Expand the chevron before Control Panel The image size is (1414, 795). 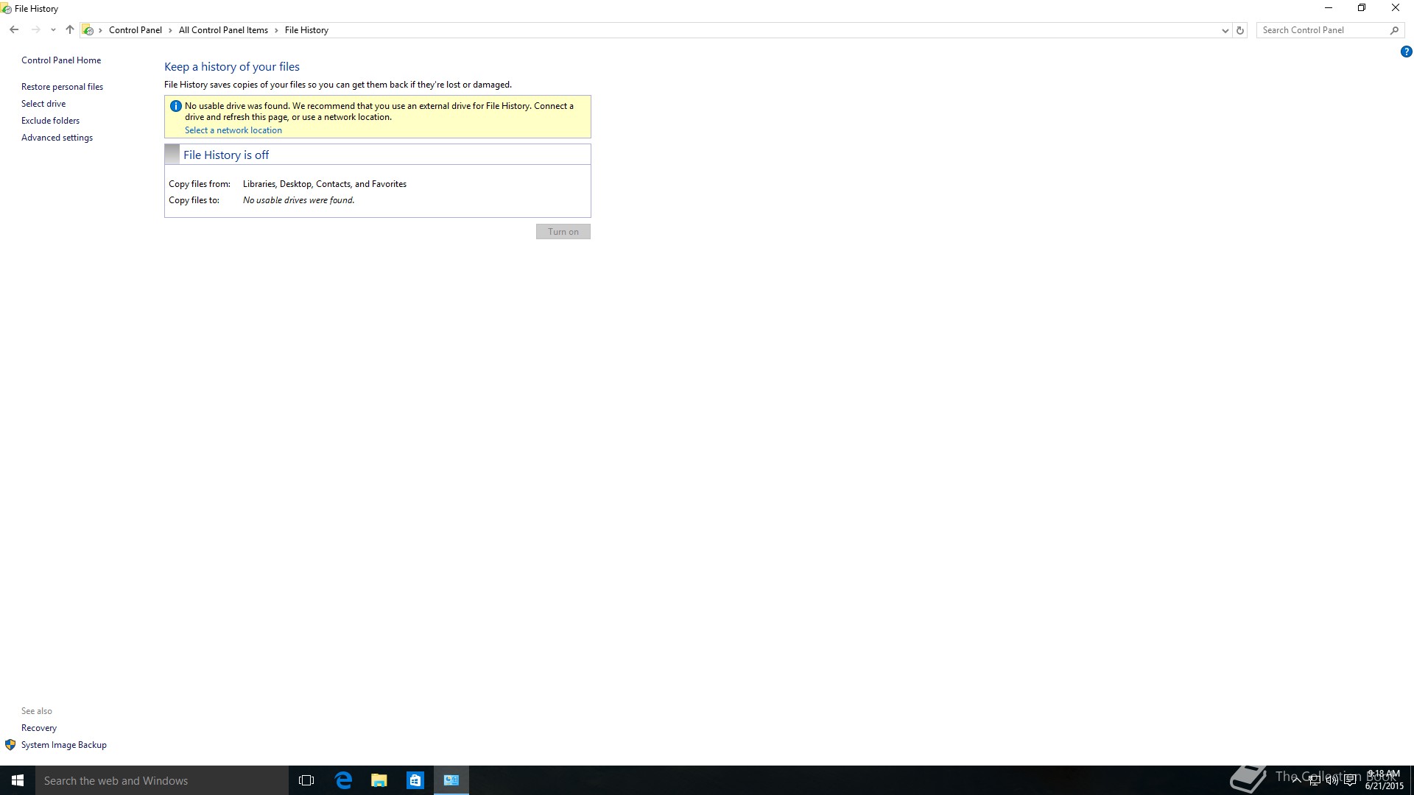[101, 30]
